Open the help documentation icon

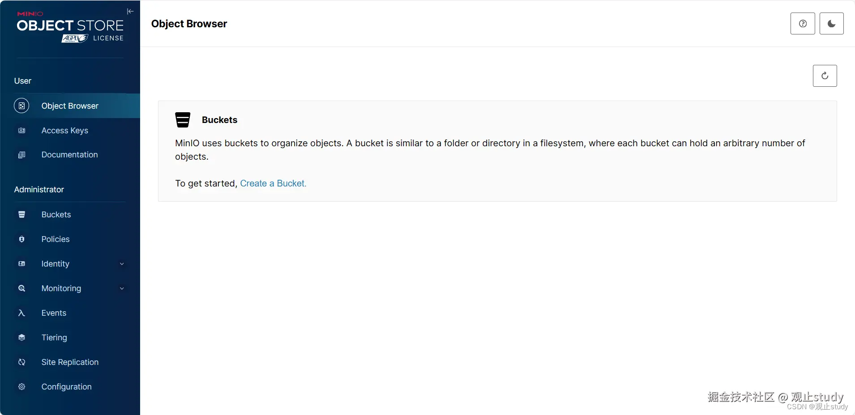803,24
